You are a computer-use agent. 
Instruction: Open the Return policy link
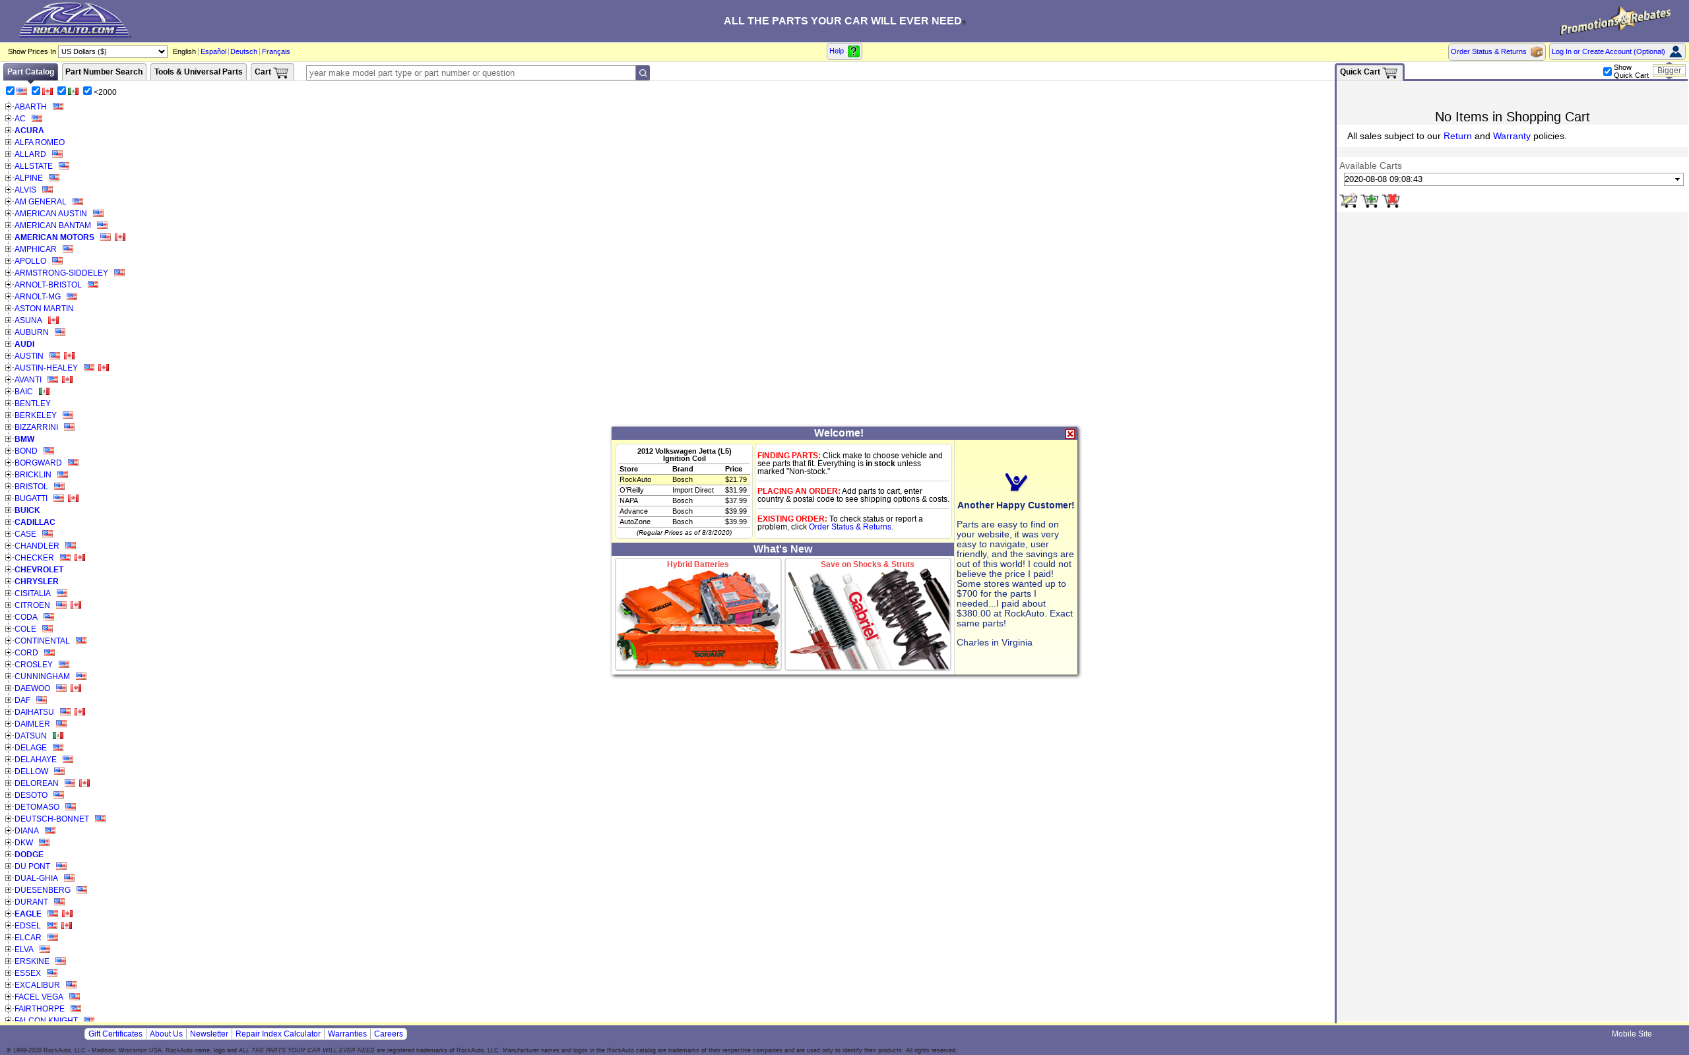(1457, 136)
